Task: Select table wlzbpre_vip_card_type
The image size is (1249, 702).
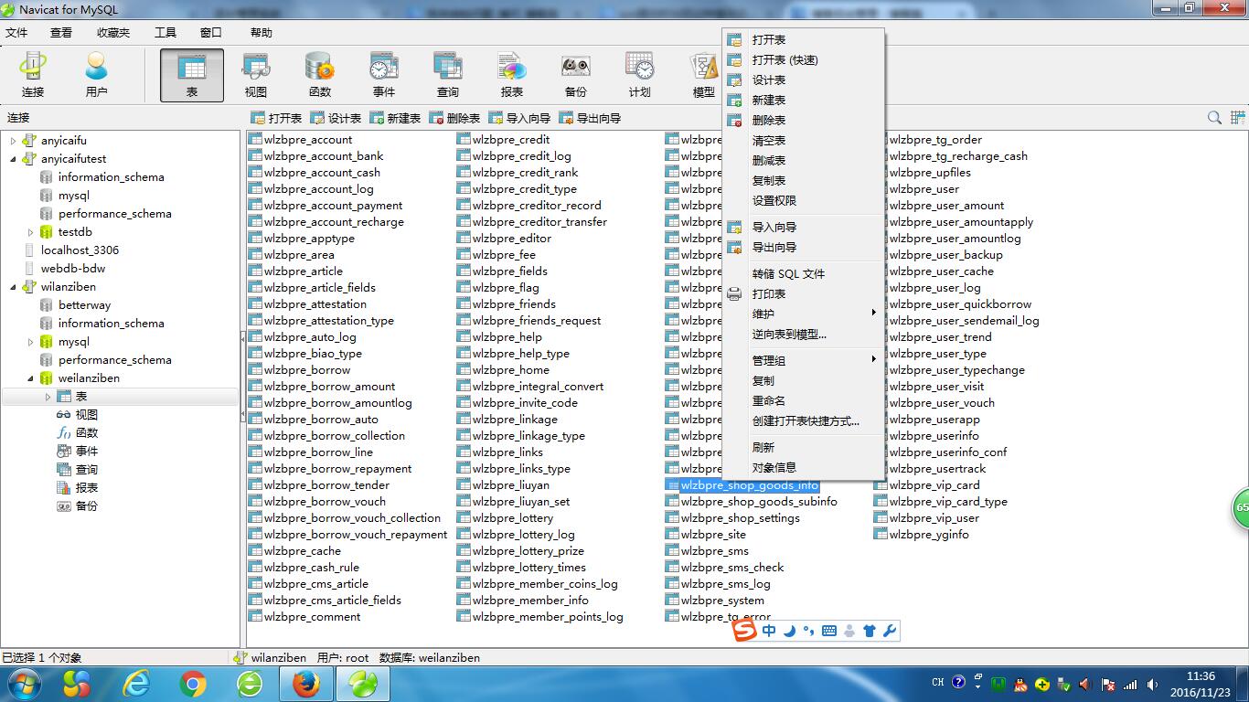Action: coord(948,502)
